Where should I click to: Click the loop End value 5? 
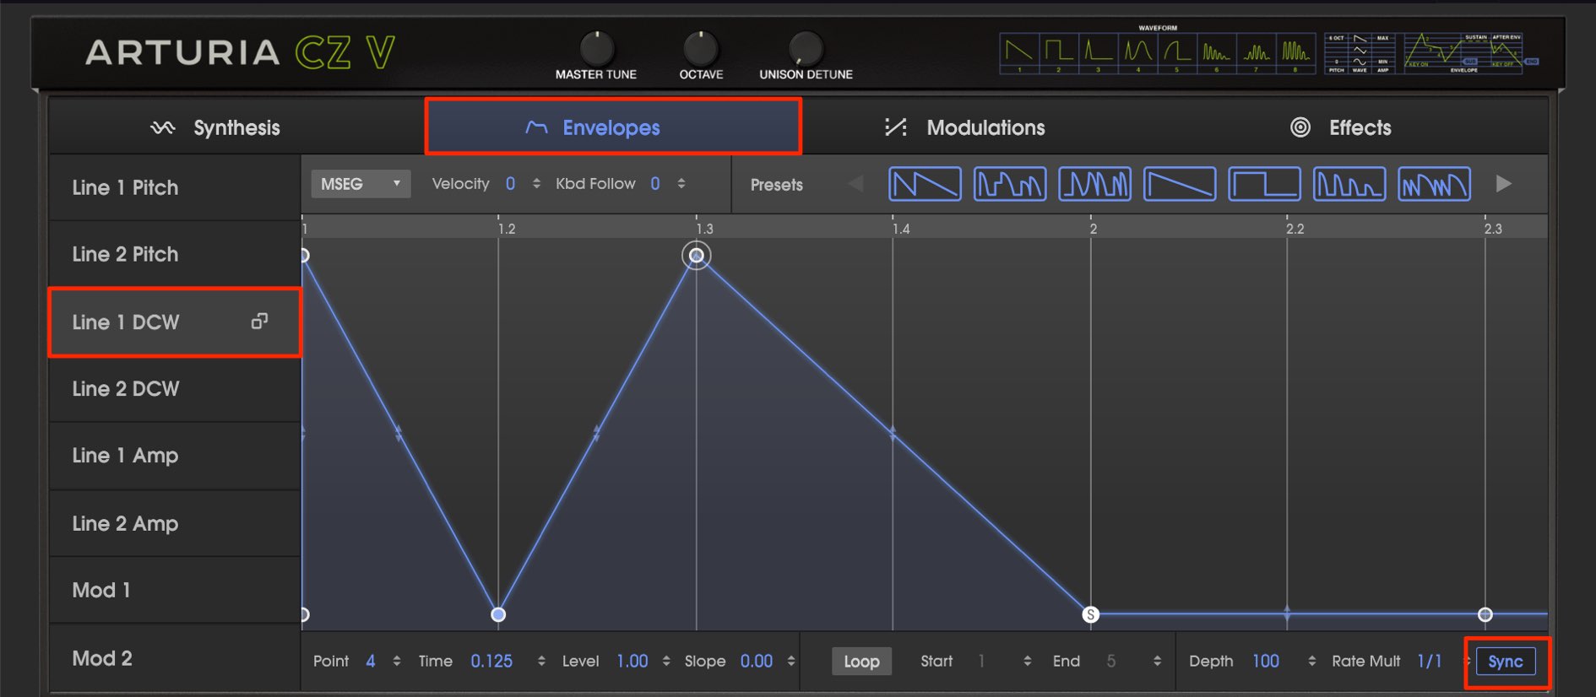[1111, 662]
